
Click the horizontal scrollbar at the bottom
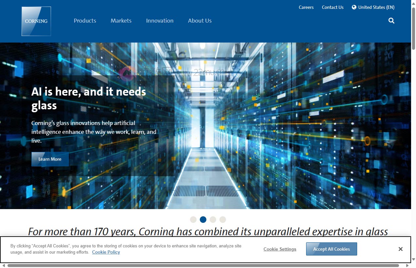(203, 265)
